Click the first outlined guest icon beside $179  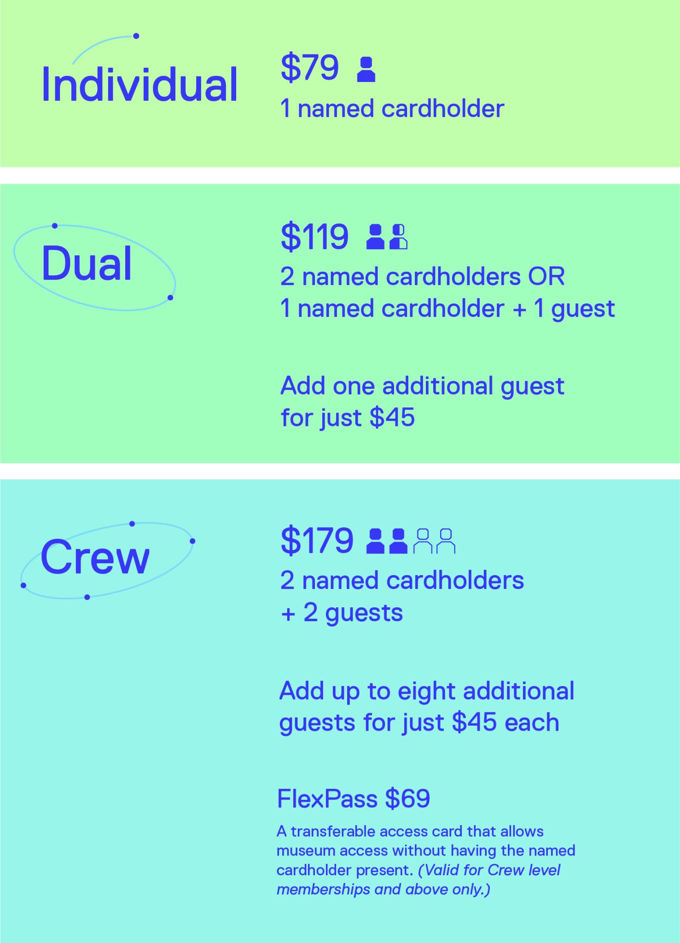423,541
